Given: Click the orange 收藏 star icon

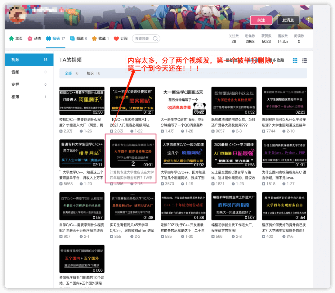Looking at the screenshot, I should (x=94, y=38).
